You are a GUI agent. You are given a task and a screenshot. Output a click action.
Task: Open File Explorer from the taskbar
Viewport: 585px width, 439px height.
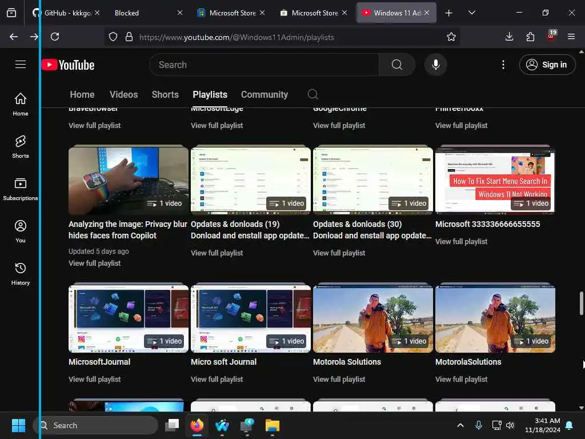tap(273, 425)
